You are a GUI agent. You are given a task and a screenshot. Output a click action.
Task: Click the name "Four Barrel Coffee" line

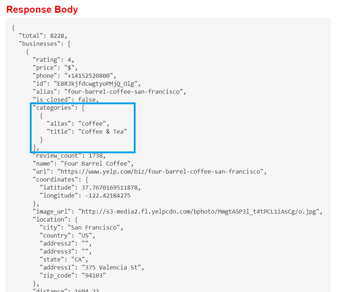83,163
